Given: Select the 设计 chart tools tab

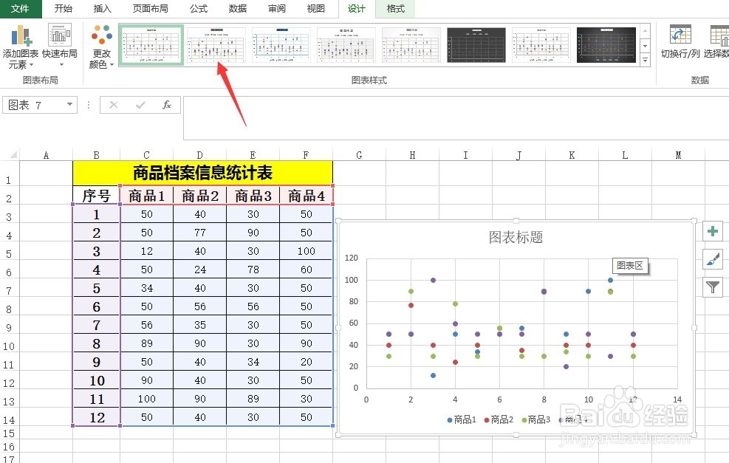Looking at the screenshot, I should (357, 9).
